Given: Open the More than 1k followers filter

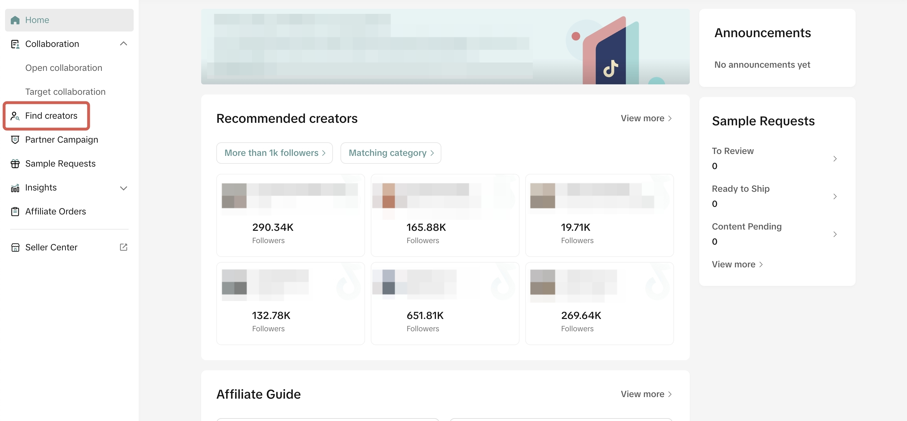Looking at the screenshot, I should 274,153.
